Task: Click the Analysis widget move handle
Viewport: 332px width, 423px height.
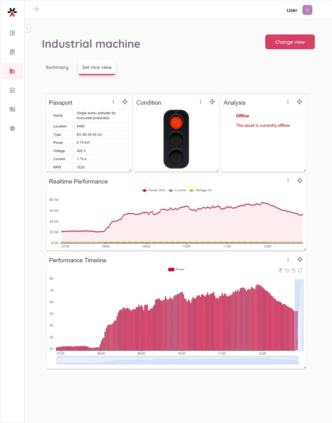Action: 299,102
